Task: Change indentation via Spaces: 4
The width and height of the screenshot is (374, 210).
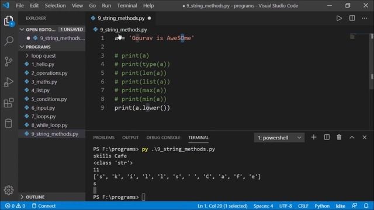Action: coord(264,206)
